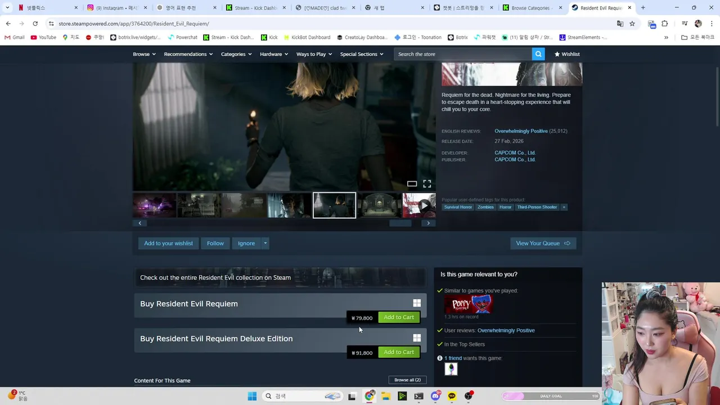
Task: Click the Daily Goal progress bar
Action: [551, 396]
